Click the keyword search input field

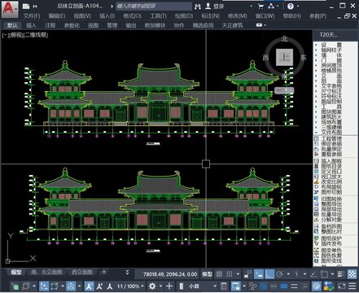tap(154, 6)
